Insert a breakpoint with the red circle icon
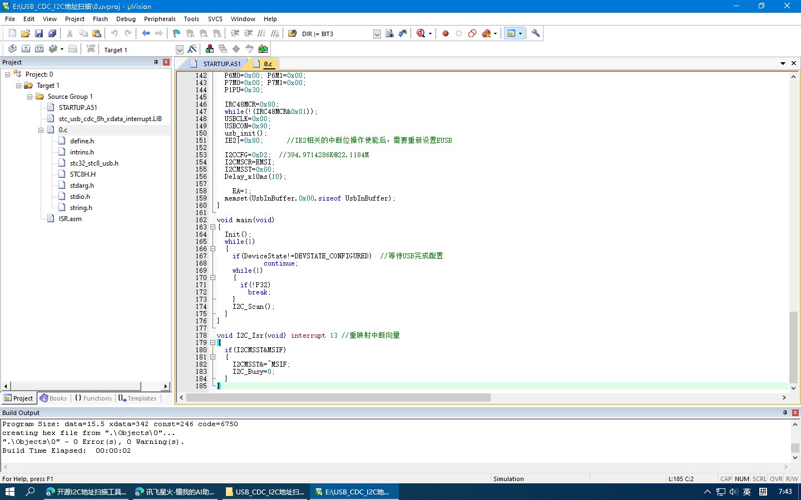Viewport: 801px width, 500px height. point(446,33)
